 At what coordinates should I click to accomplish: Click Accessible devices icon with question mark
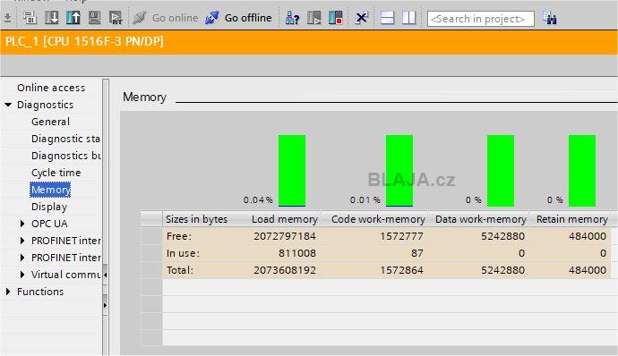click(x=293, y=18)
